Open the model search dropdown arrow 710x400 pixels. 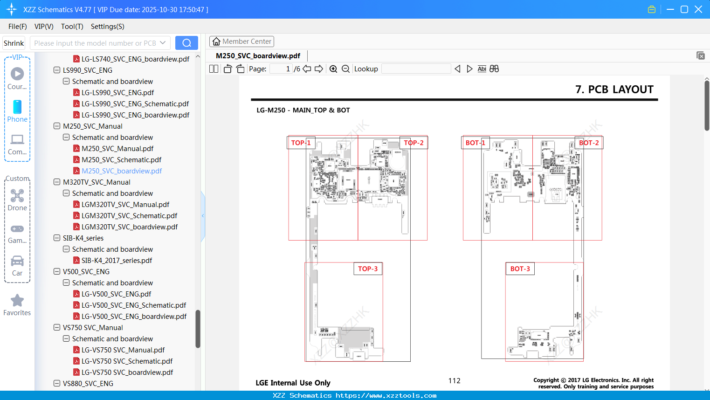(x=164, y=42)
